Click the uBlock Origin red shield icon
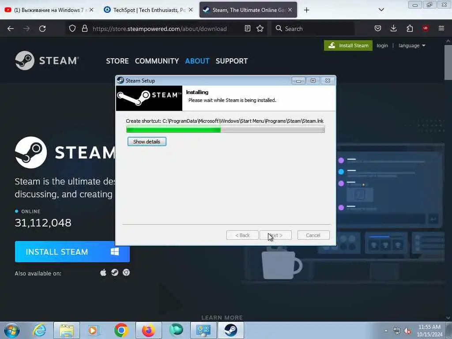The image size is (452, 339). [426, 28]
